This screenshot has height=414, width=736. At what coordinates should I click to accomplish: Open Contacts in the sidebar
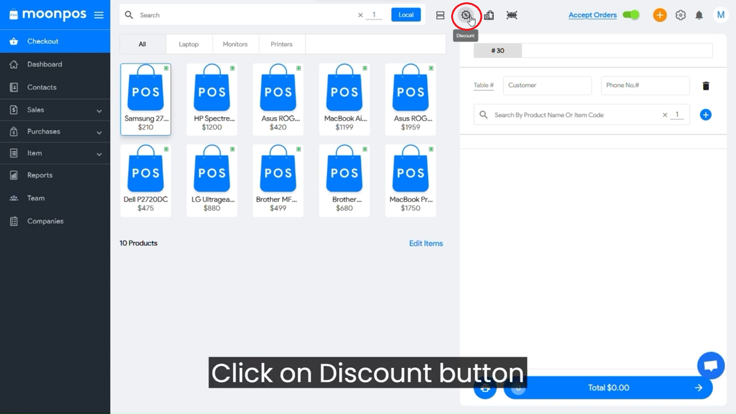click(x=55, y=87)
